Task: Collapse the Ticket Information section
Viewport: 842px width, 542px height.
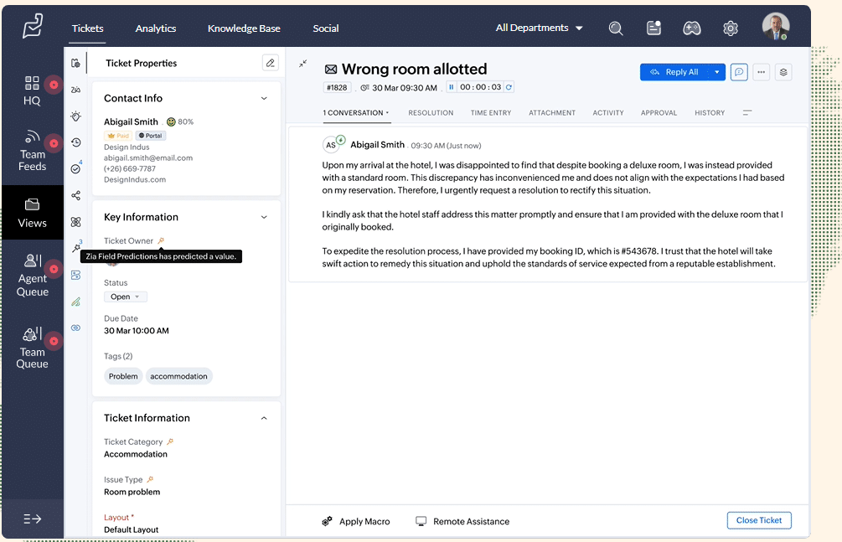Action: pos(264,418)
